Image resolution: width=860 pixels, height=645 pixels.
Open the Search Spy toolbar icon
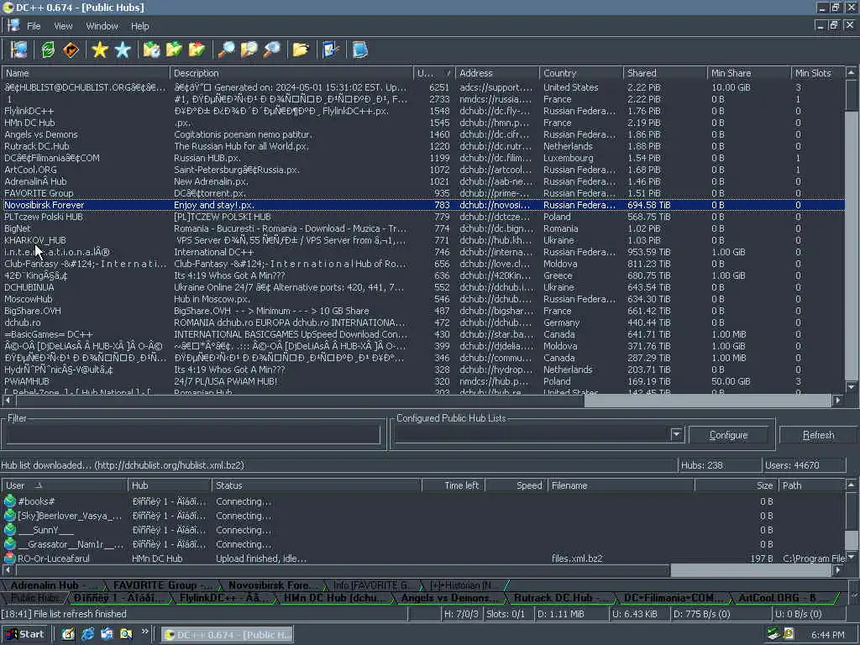point(271,50)
